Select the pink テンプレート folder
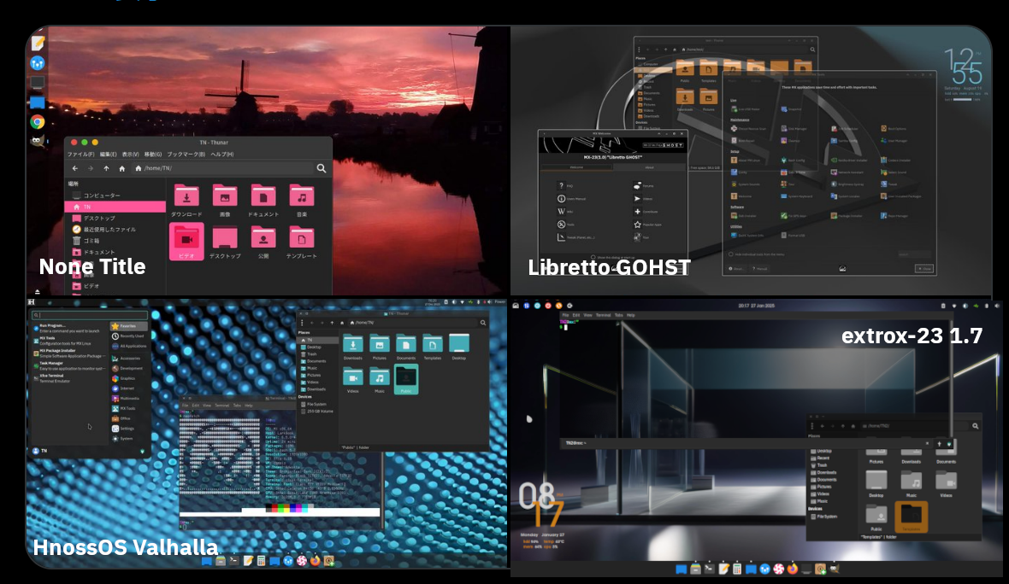The height and width of the screenshot is (584, 1009). [302, 242]
